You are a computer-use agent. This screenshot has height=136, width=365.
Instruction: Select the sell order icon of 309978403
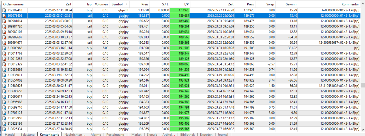tap(4, 16)
